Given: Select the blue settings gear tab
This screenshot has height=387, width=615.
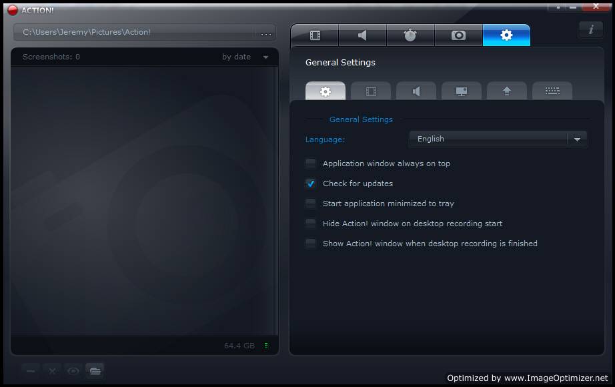Looking at the screenshot, I should click(506, 35).
